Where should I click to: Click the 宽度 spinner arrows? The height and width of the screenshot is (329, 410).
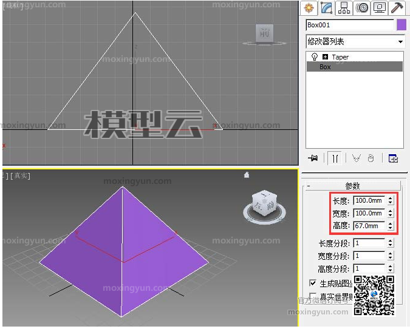click(391, 213)
